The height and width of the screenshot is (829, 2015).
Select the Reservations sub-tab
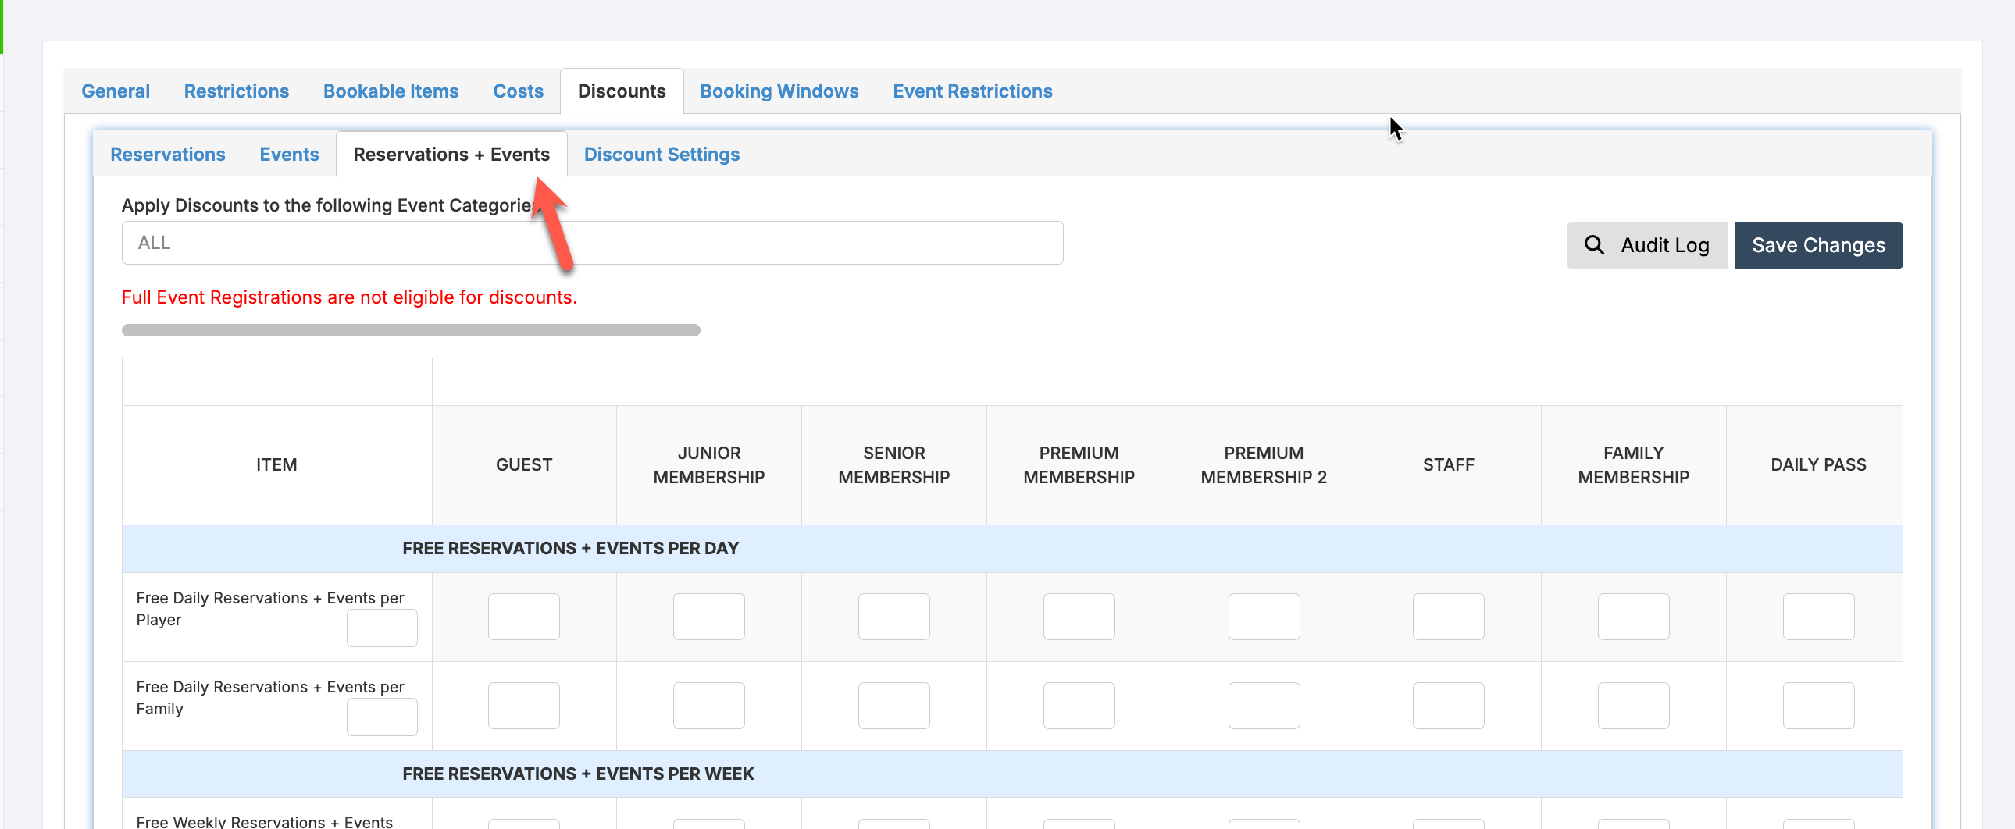(x=167, y=154)
